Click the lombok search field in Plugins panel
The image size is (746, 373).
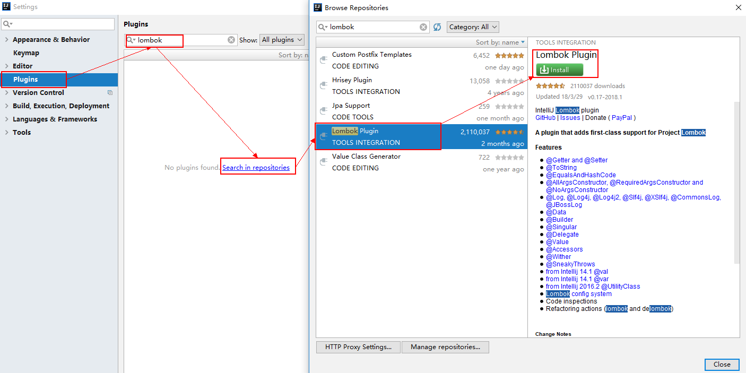tap(180, 40)
